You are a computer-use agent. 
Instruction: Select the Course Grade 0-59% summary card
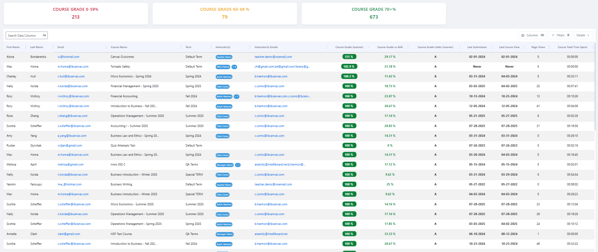[76, 14]
